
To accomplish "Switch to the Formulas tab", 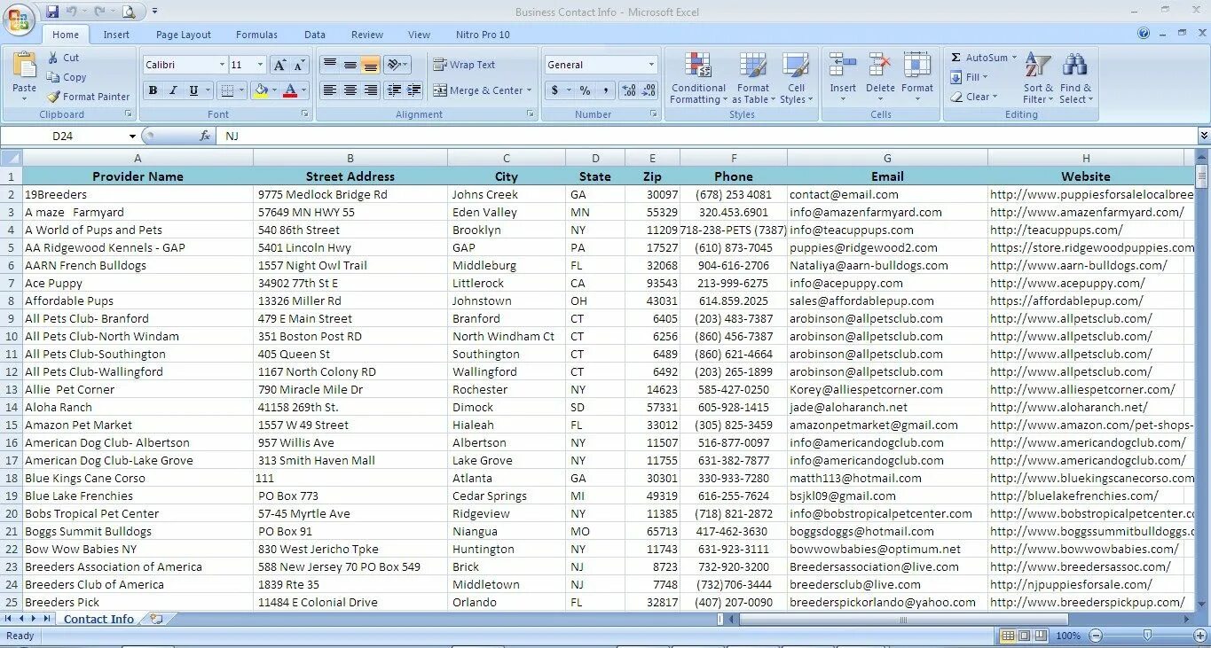I will pos(256,35).
